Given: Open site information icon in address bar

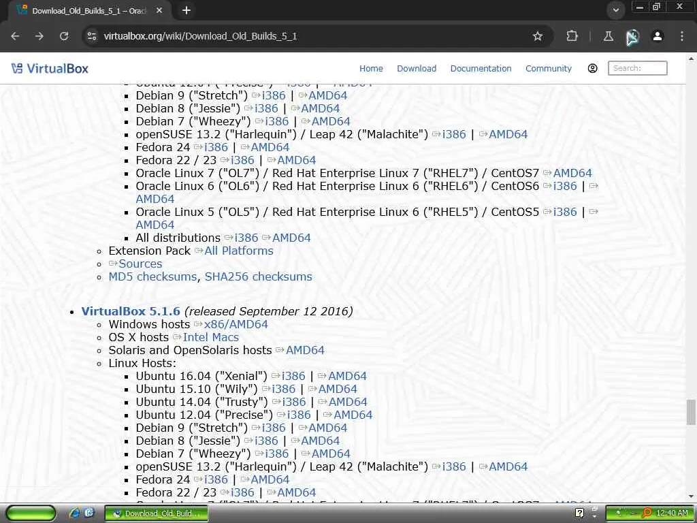Looking at the screenshot, I should [x=92, y=36].
